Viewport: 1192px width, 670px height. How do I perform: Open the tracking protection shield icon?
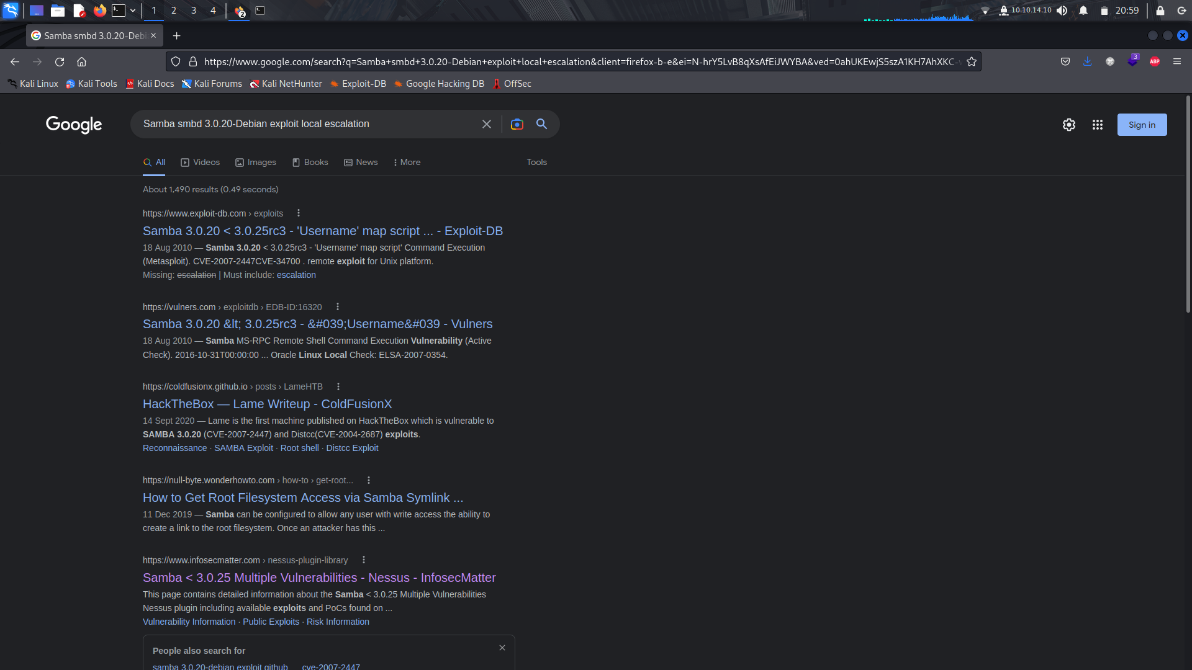pyautogui.click(x=176, y=61)
